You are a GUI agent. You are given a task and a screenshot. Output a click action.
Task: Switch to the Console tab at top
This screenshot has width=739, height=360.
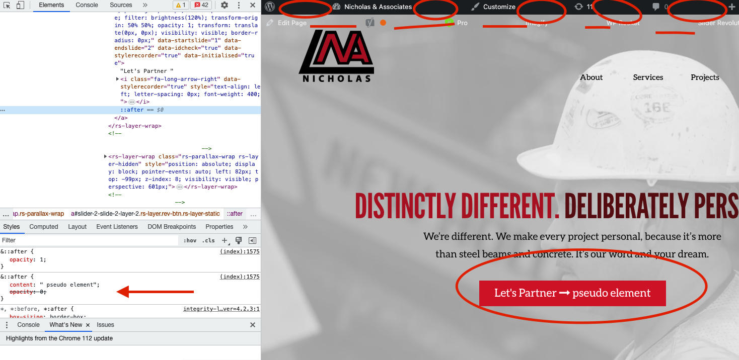tap(87, 5)
